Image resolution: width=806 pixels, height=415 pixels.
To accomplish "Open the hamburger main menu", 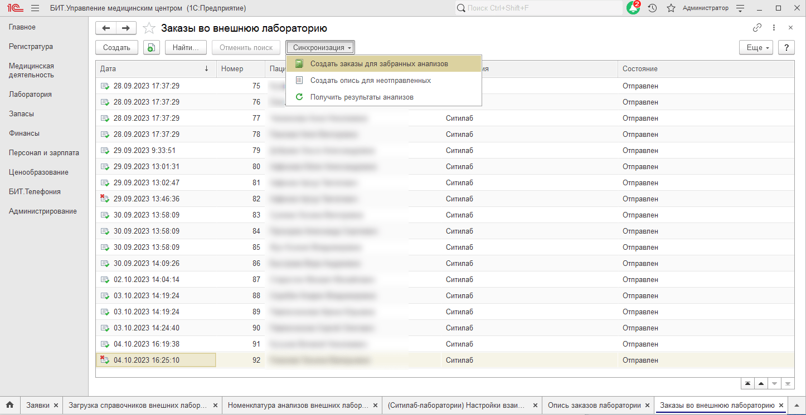I will pos(35,8).
